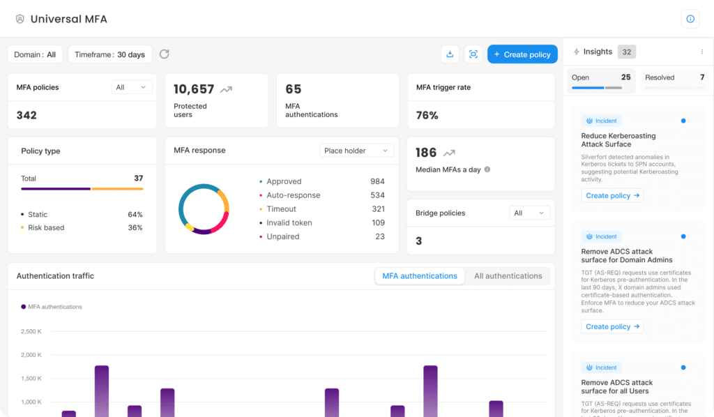714x417 pixels.
Task: Click the info icon next to Median MFAs a day
Action: 487,169
